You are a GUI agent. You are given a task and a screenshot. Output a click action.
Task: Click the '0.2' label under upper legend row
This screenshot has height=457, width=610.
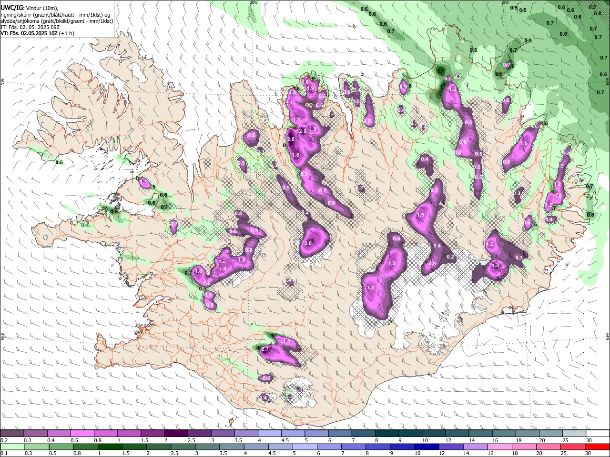tap(4, 440)
